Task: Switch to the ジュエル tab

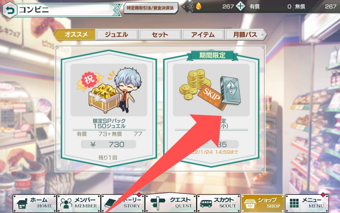Action: click(117, 35)
